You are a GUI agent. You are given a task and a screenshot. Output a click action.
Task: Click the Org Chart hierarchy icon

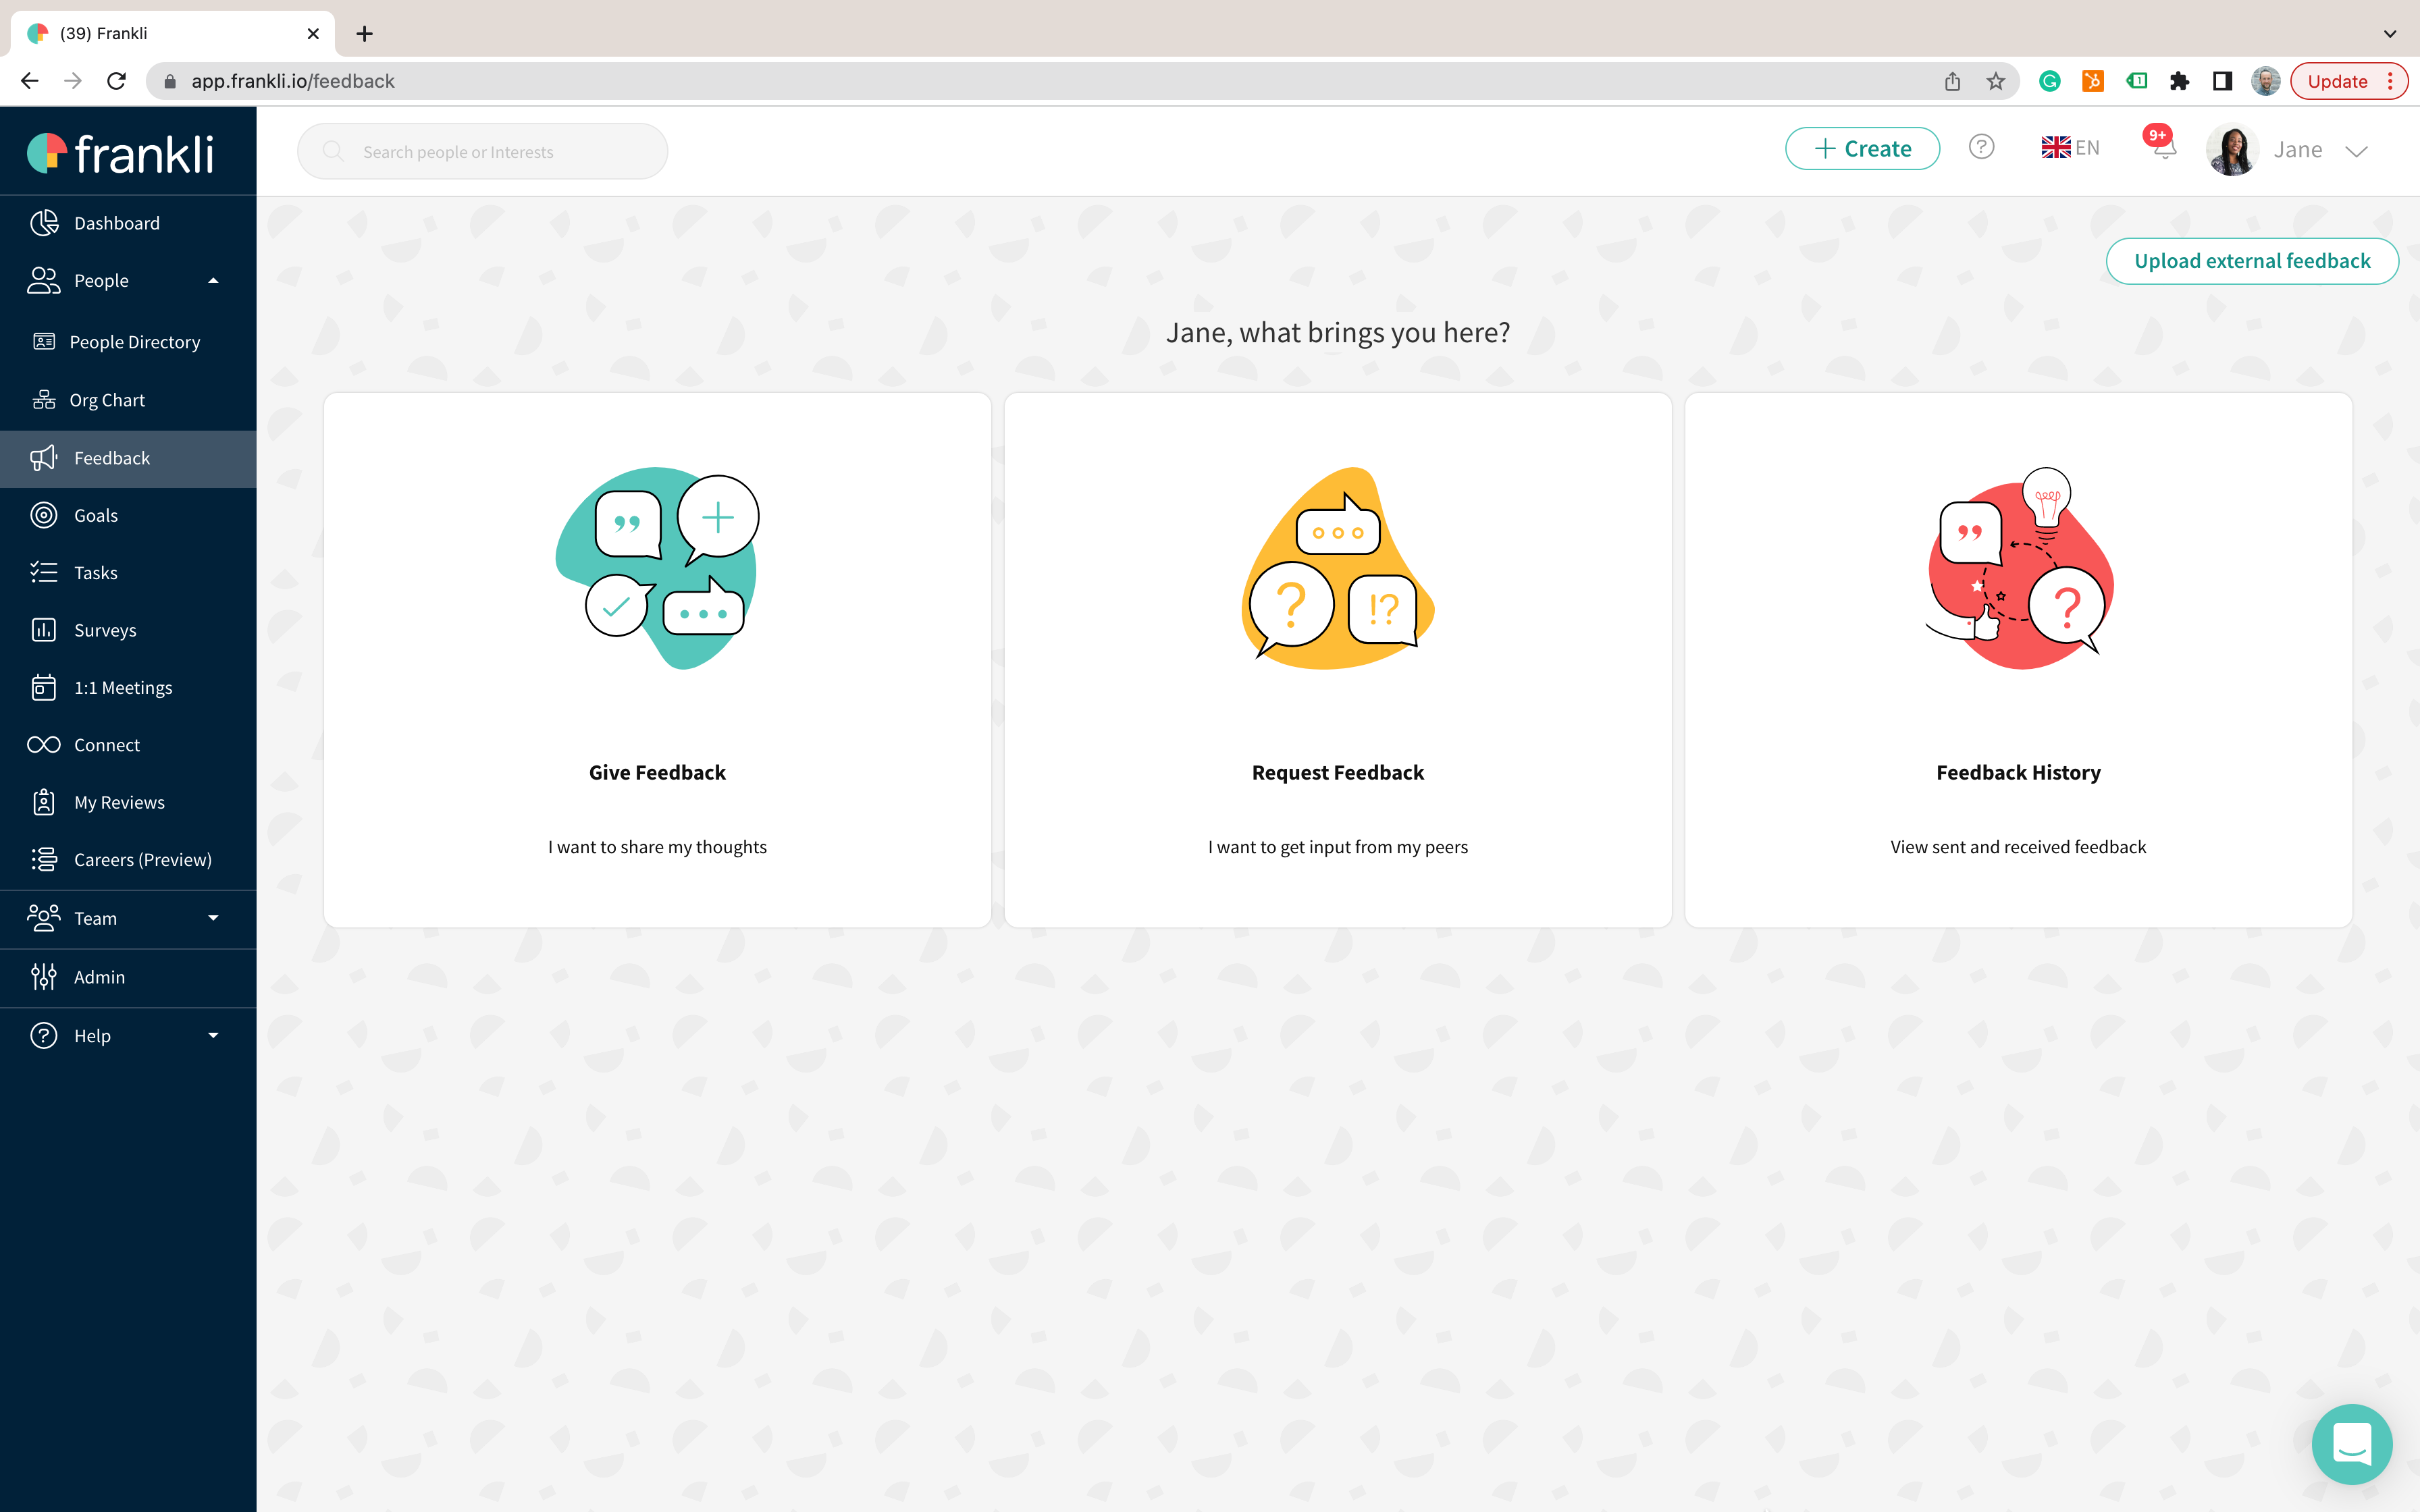click(x=44, y=400)
